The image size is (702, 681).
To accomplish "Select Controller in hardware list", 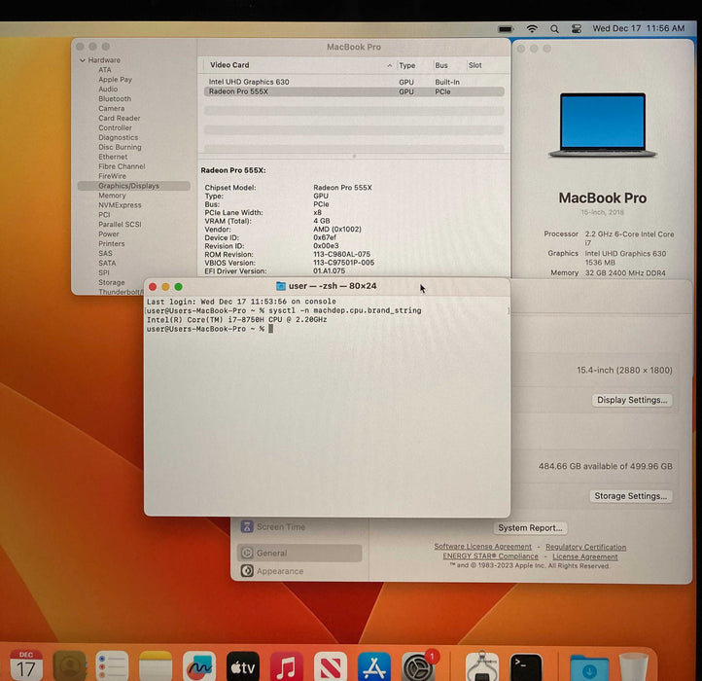I will (x=115, y=127).
